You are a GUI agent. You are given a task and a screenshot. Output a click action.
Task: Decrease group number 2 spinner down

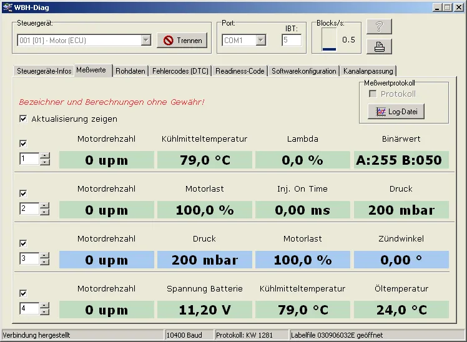(x=45, y=212)
